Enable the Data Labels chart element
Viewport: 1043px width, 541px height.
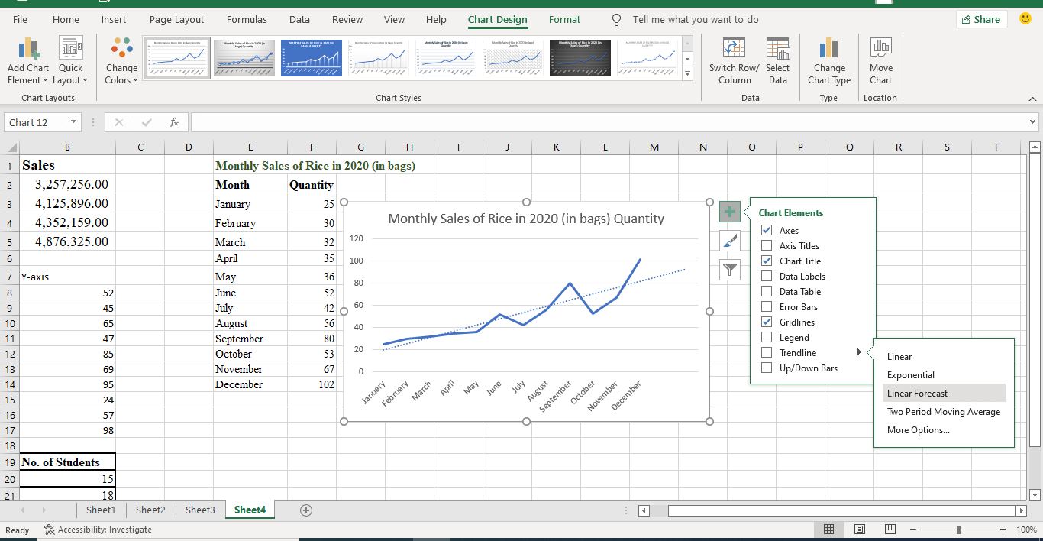[x=766, y=276]
